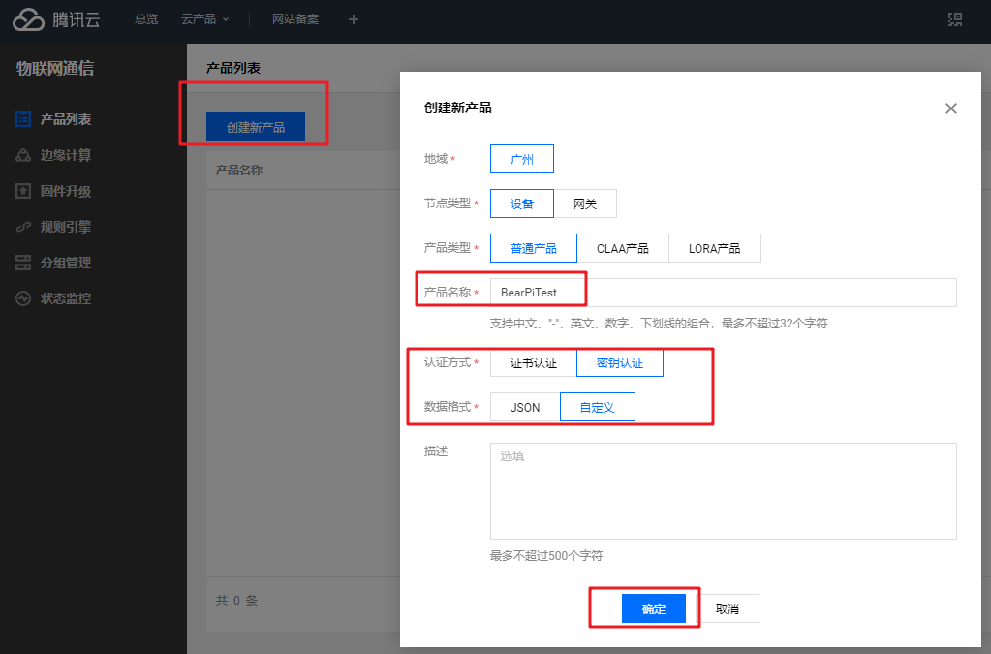
Task: Open 网站备案 in top navigation
Action: [x=295, y=19]
